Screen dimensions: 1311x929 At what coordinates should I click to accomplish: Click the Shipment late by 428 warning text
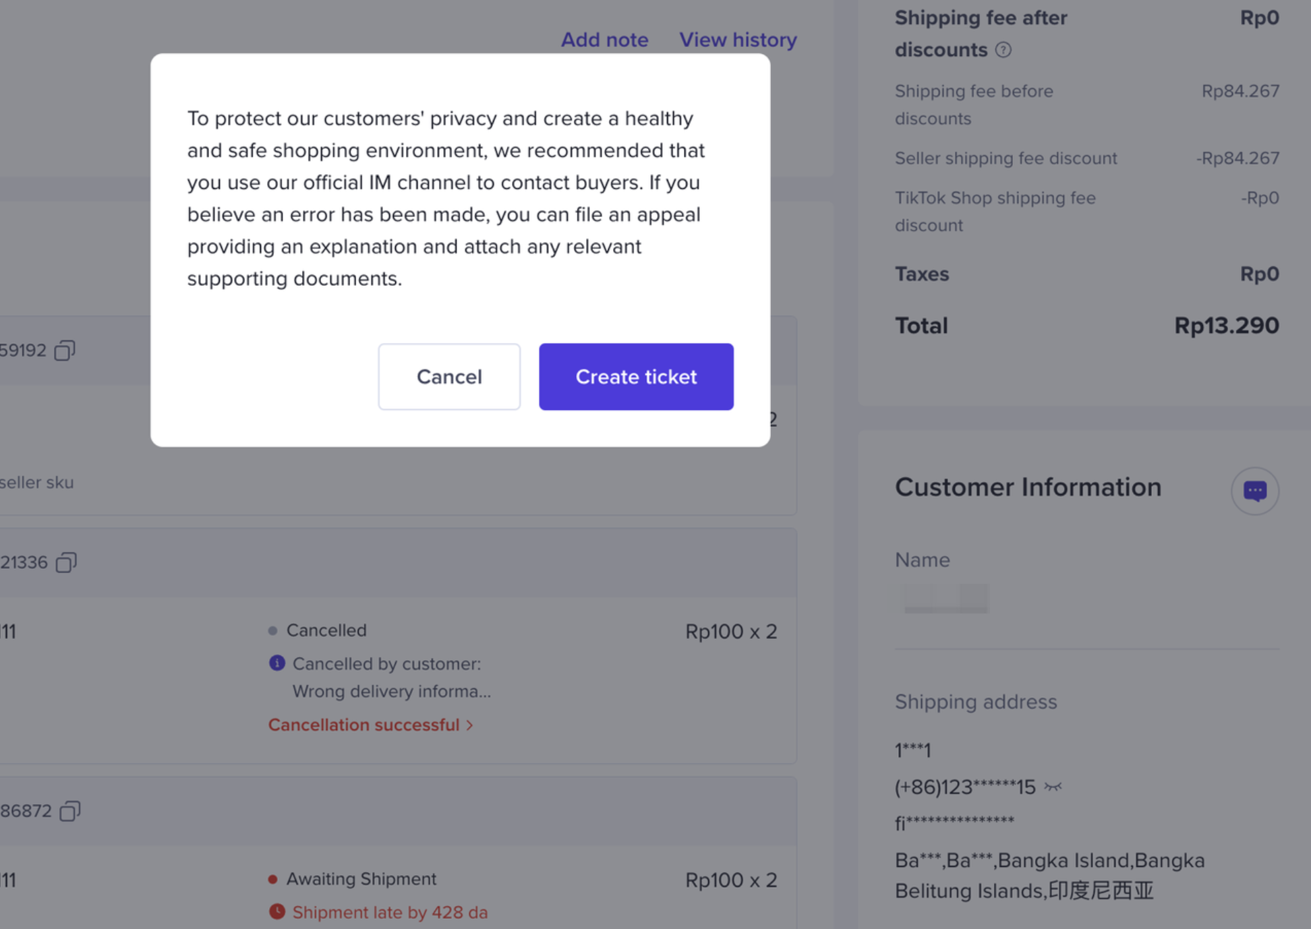click(390, 912)
